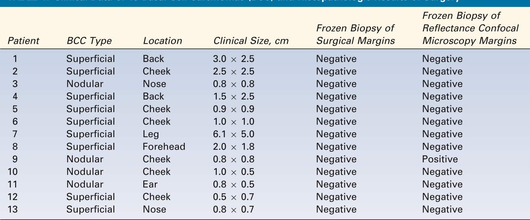
Task: Click patient number 13 in the table
Action: (x=15, y=209)
